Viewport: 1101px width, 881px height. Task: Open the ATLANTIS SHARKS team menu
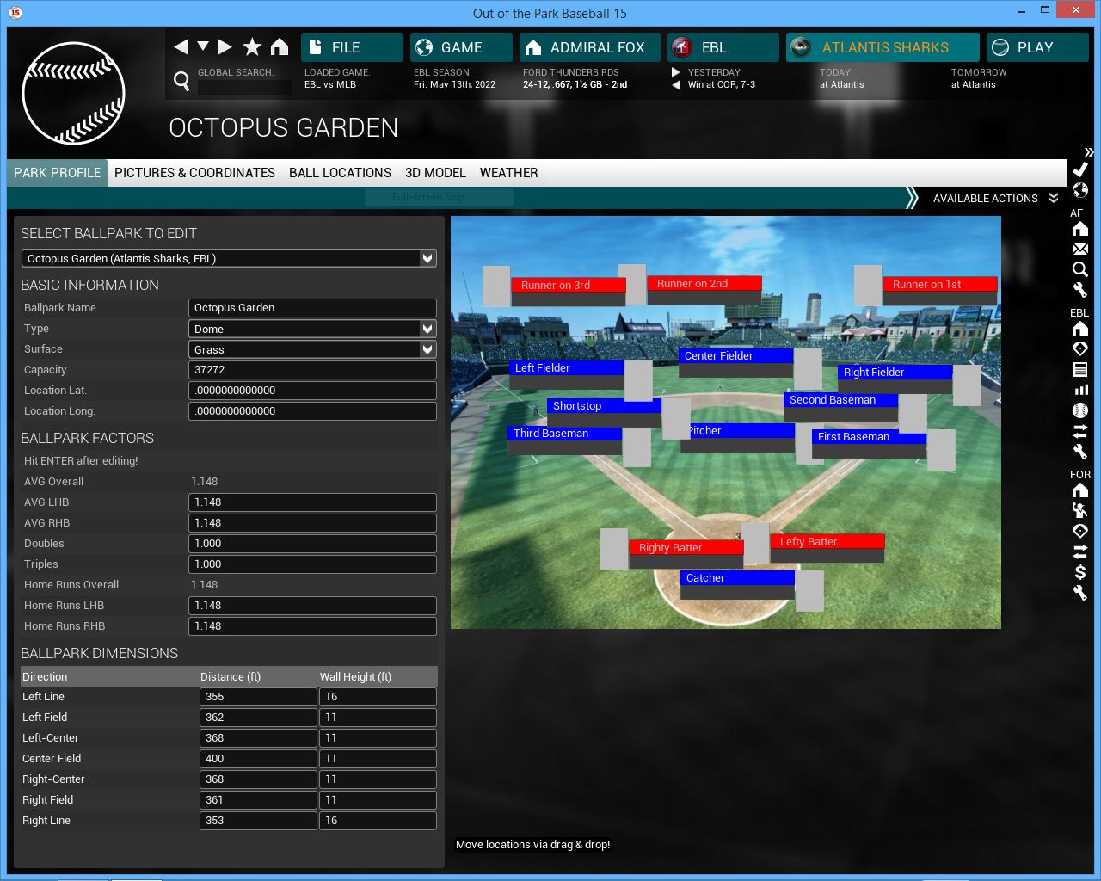click(883, 47)
